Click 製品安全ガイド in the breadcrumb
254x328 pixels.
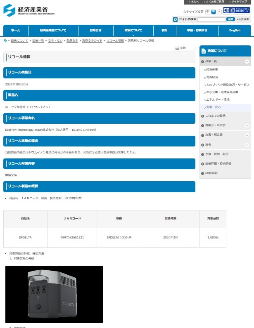93,40
